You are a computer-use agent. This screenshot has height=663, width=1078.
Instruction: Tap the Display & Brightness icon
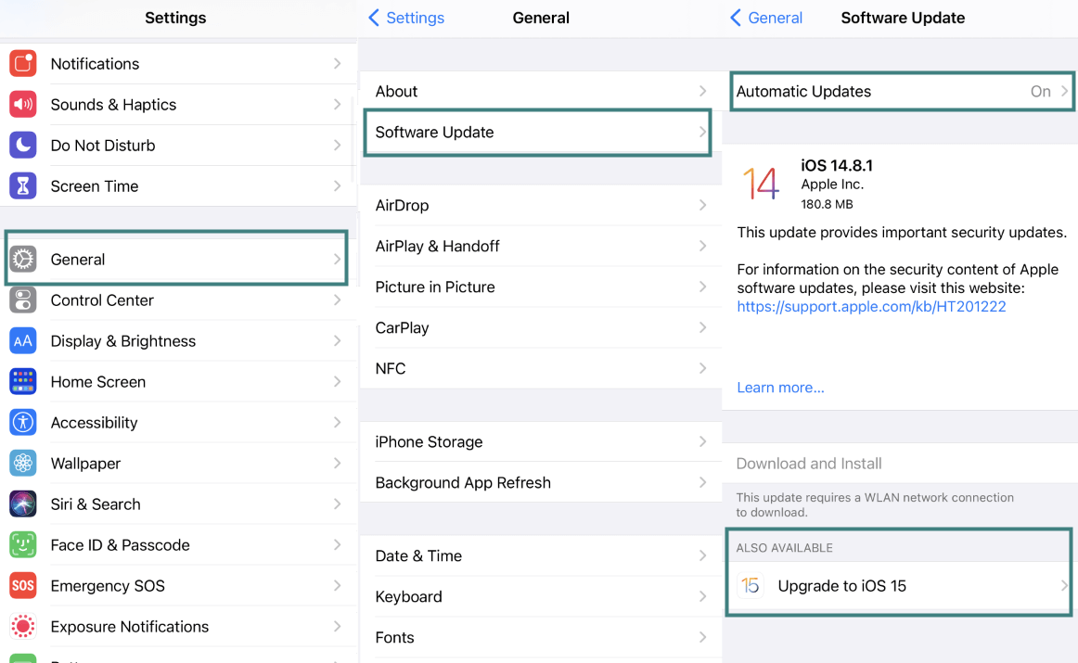[x=23, y=340]
